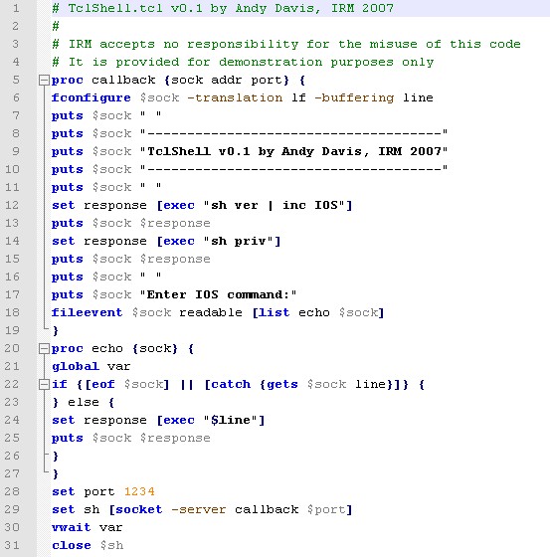Click the 'demonstration purposes only' comment line
Image resolution: width=550 pixels, height=557 pixels.
(x=243, y=62)
